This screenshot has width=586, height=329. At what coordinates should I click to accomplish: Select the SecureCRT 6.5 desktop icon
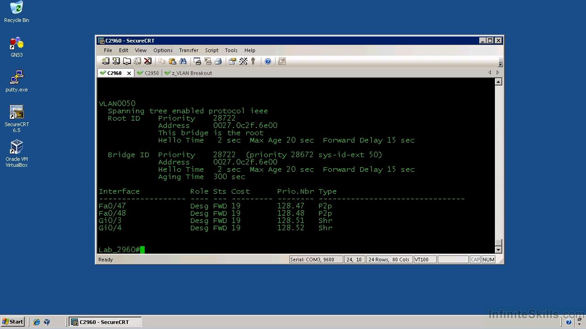(x=16, y=119)
